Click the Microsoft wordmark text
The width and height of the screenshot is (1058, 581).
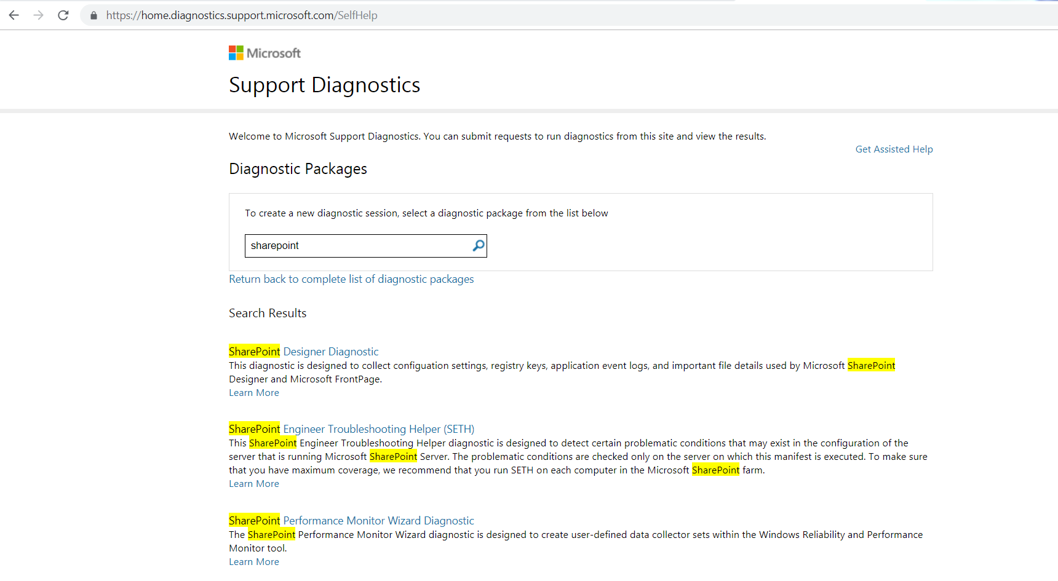pyautogui.click(x=274, y=53)
